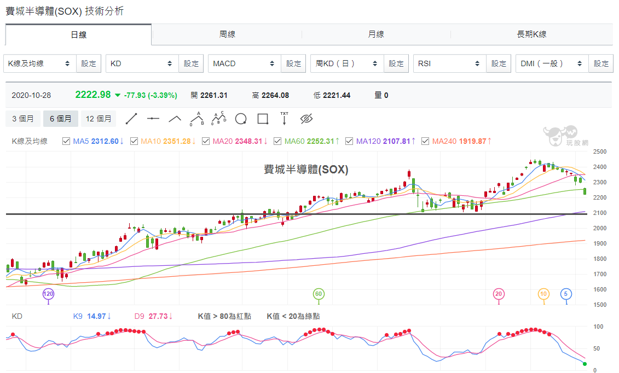
Task: Select the angle polyline drawing tool
Action: coord(175,119)
